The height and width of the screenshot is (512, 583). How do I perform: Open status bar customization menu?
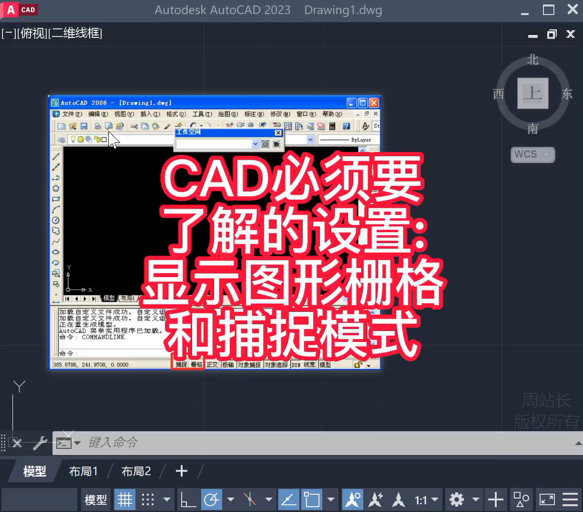[x=570, y=500]
